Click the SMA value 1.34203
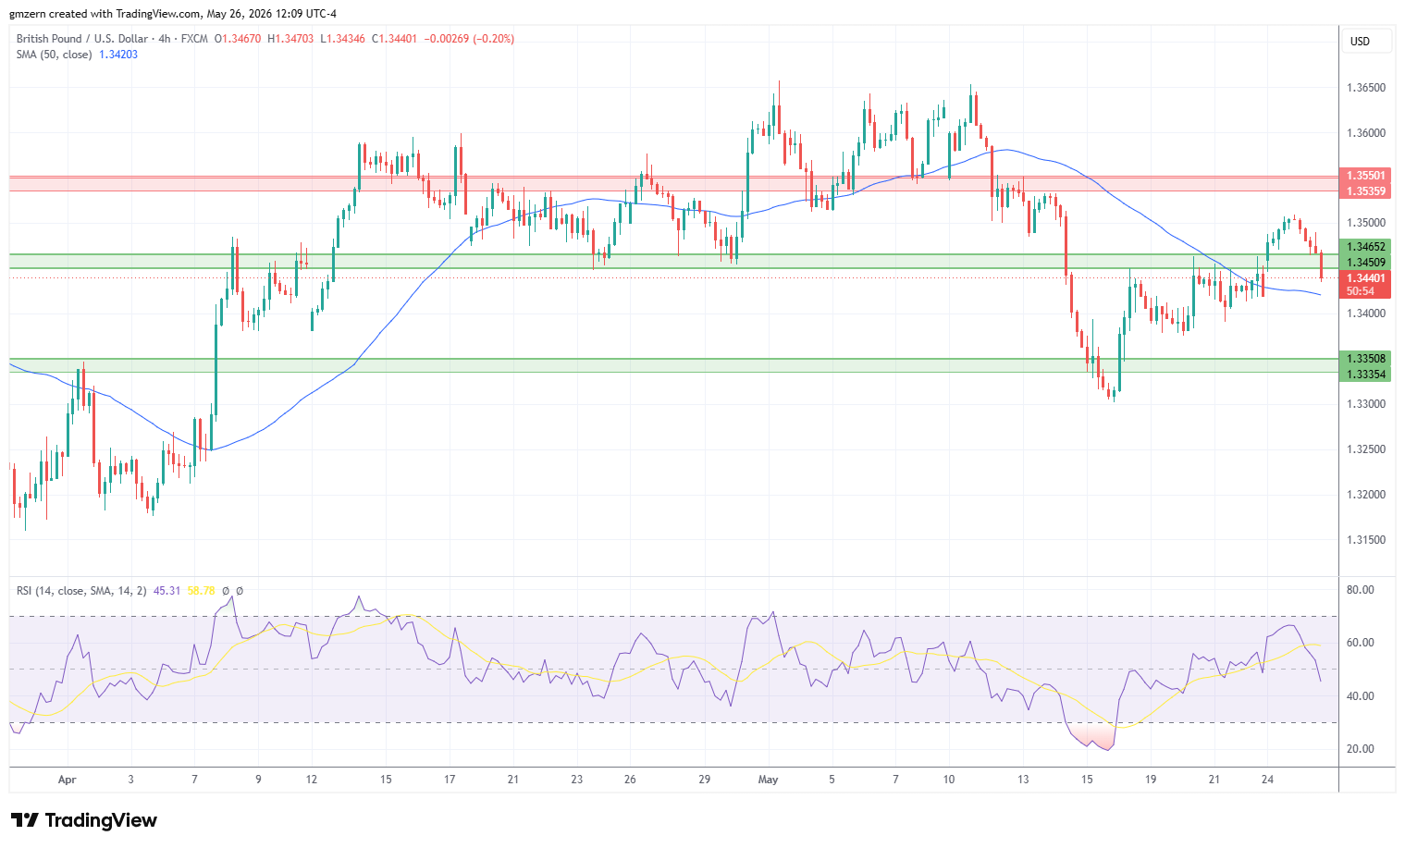1405x848 pixels. 118,55
